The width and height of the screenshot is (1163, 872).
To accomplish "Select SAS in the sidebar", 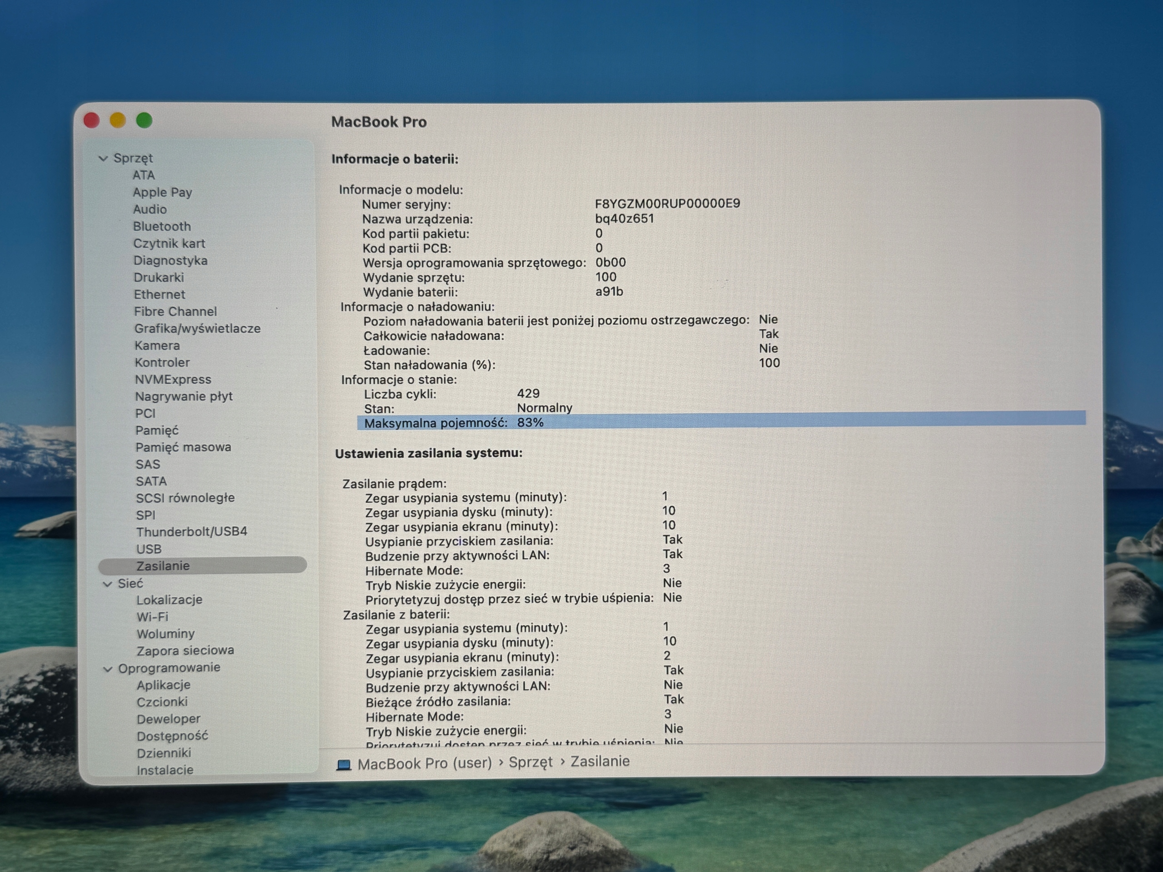I will pos(148,465).
